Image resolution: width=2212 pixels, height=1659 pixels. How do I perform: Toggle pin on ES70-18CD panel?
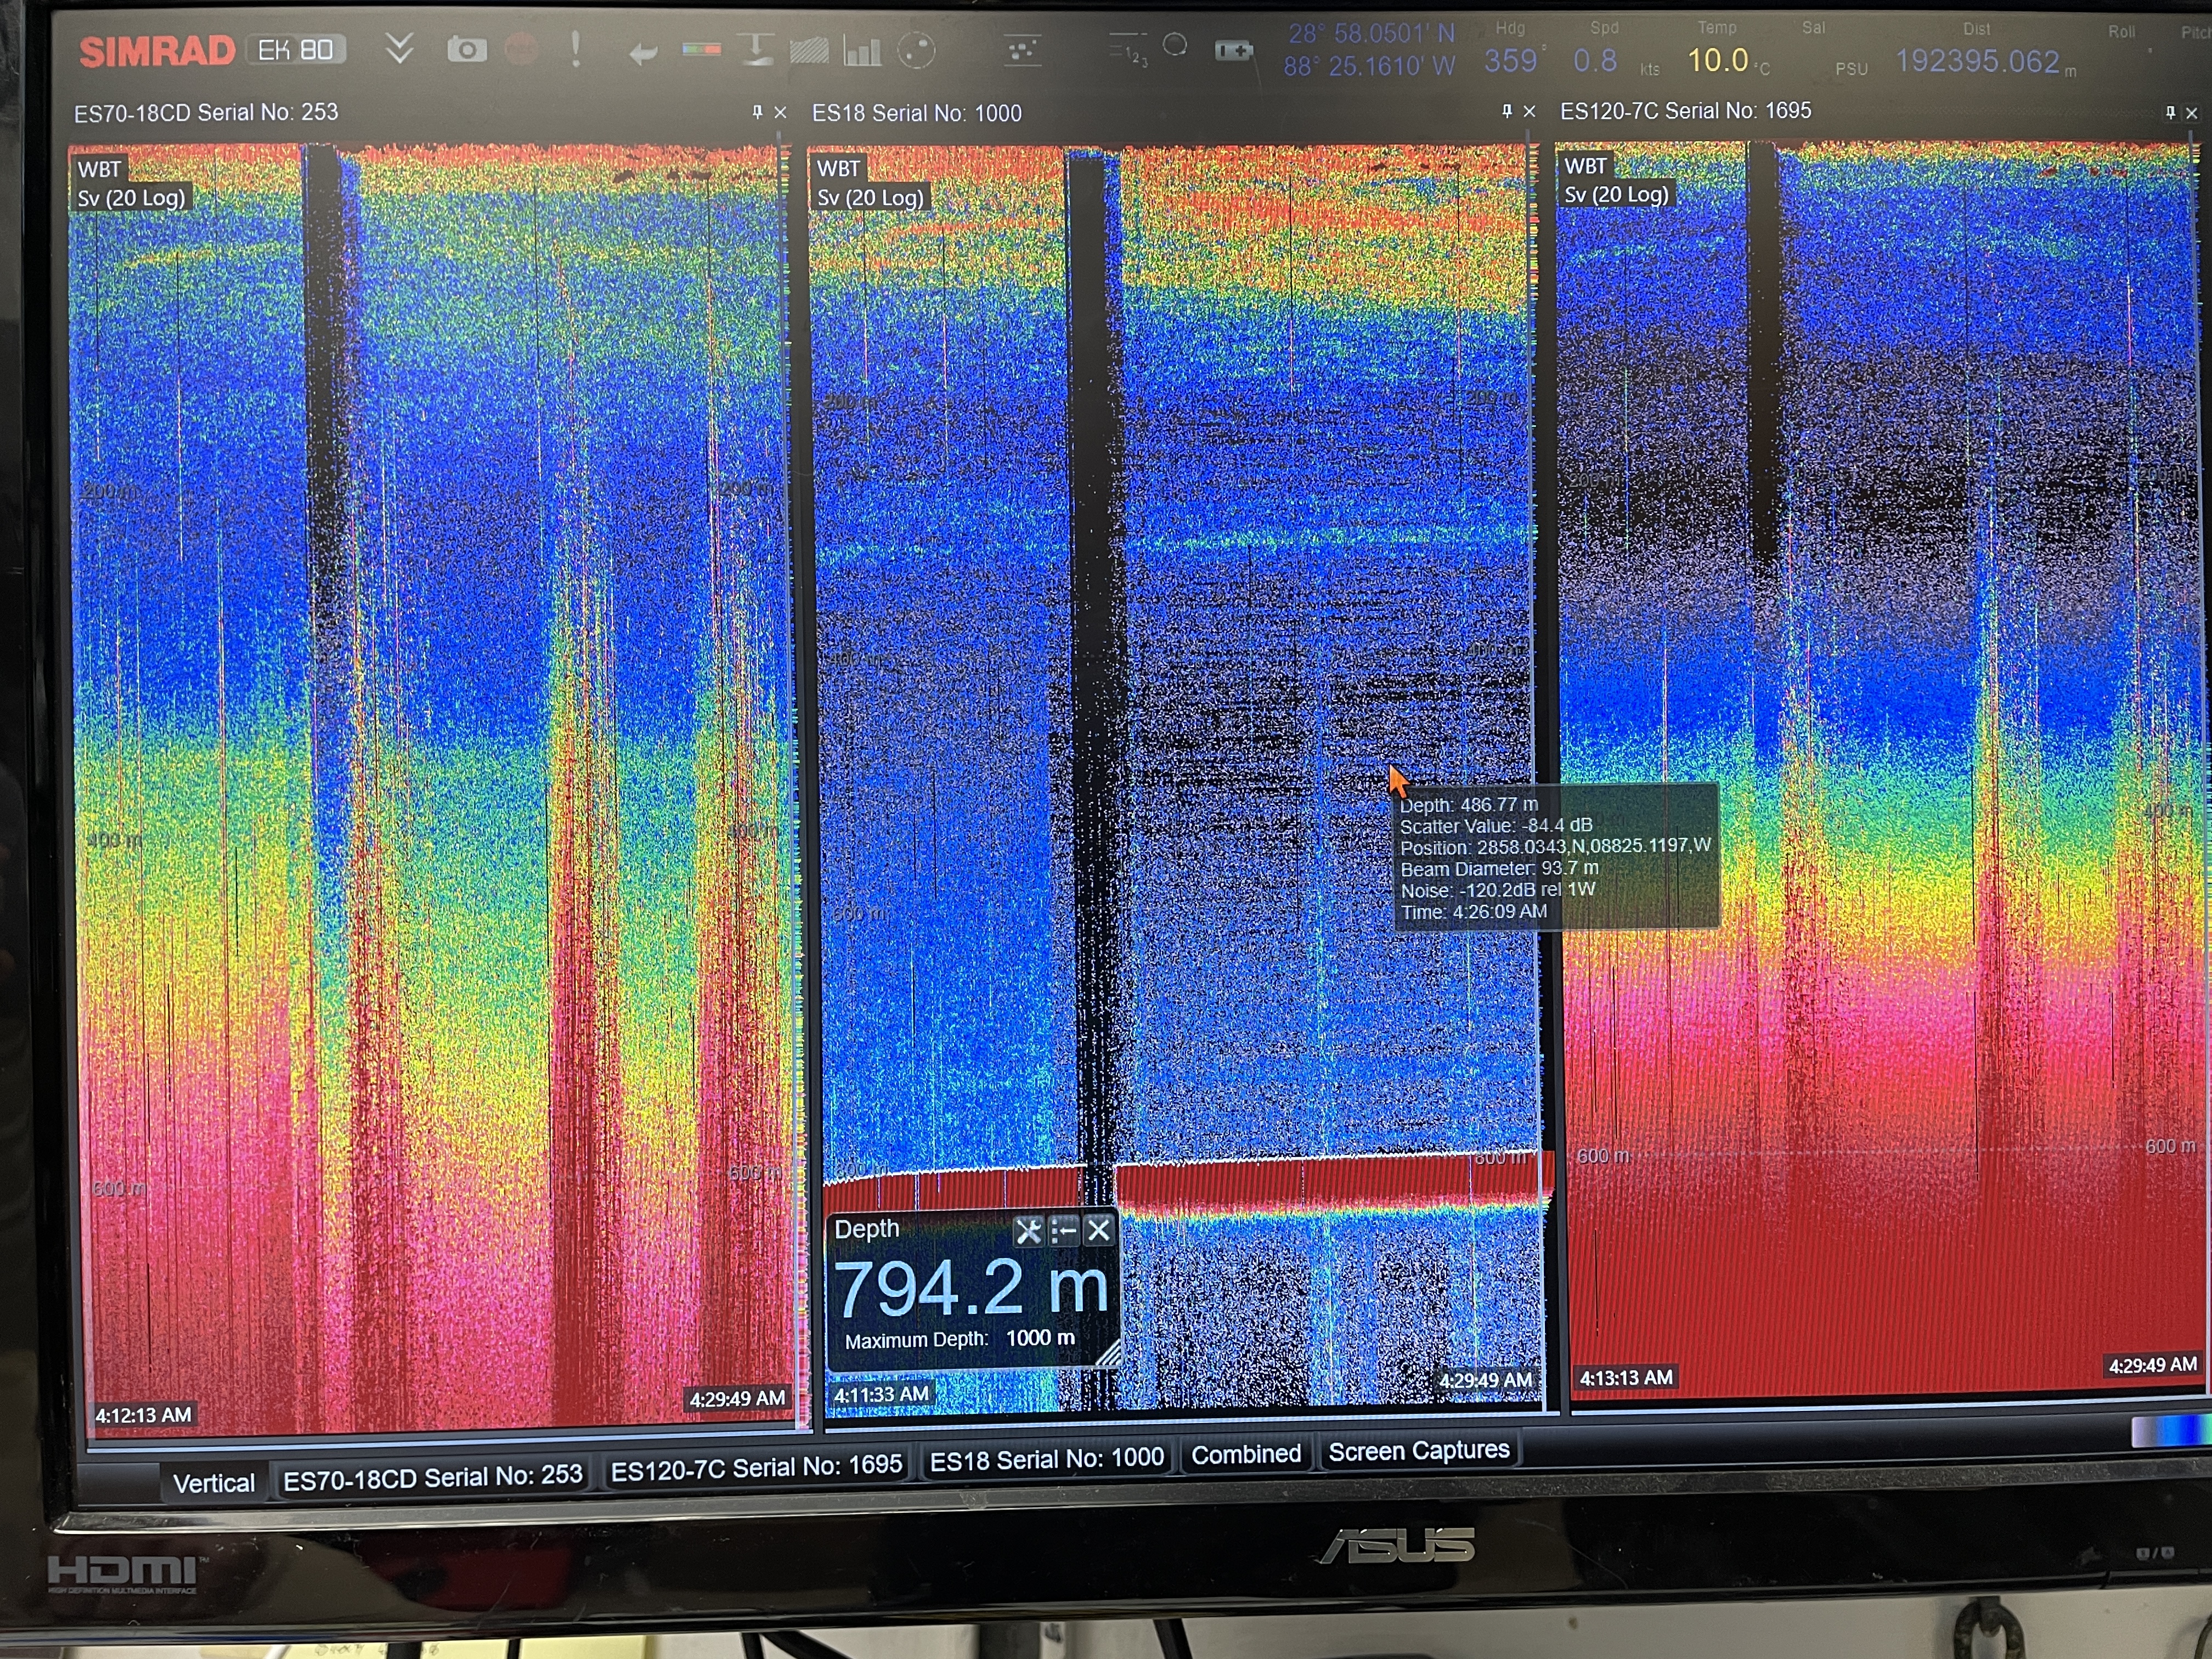757,112
